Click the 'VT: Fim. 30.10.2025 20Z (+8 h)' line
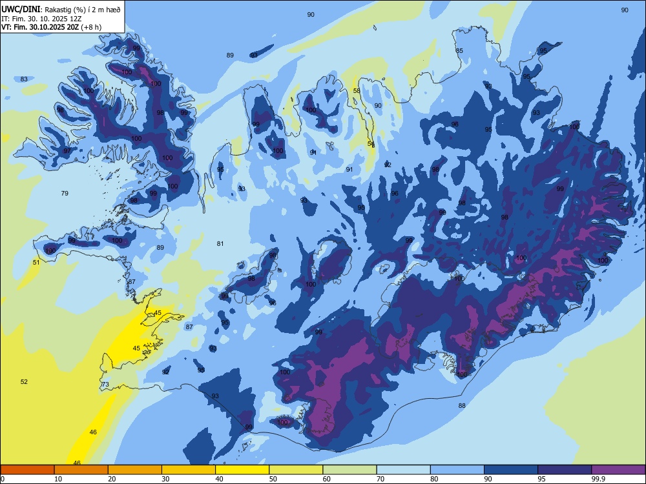The image size is (646, 484). click(51, 27)
